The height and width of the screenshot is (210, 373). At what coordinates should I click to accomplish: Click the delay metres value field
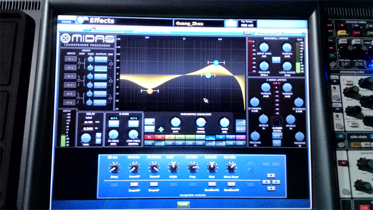[x=88, y=129]
